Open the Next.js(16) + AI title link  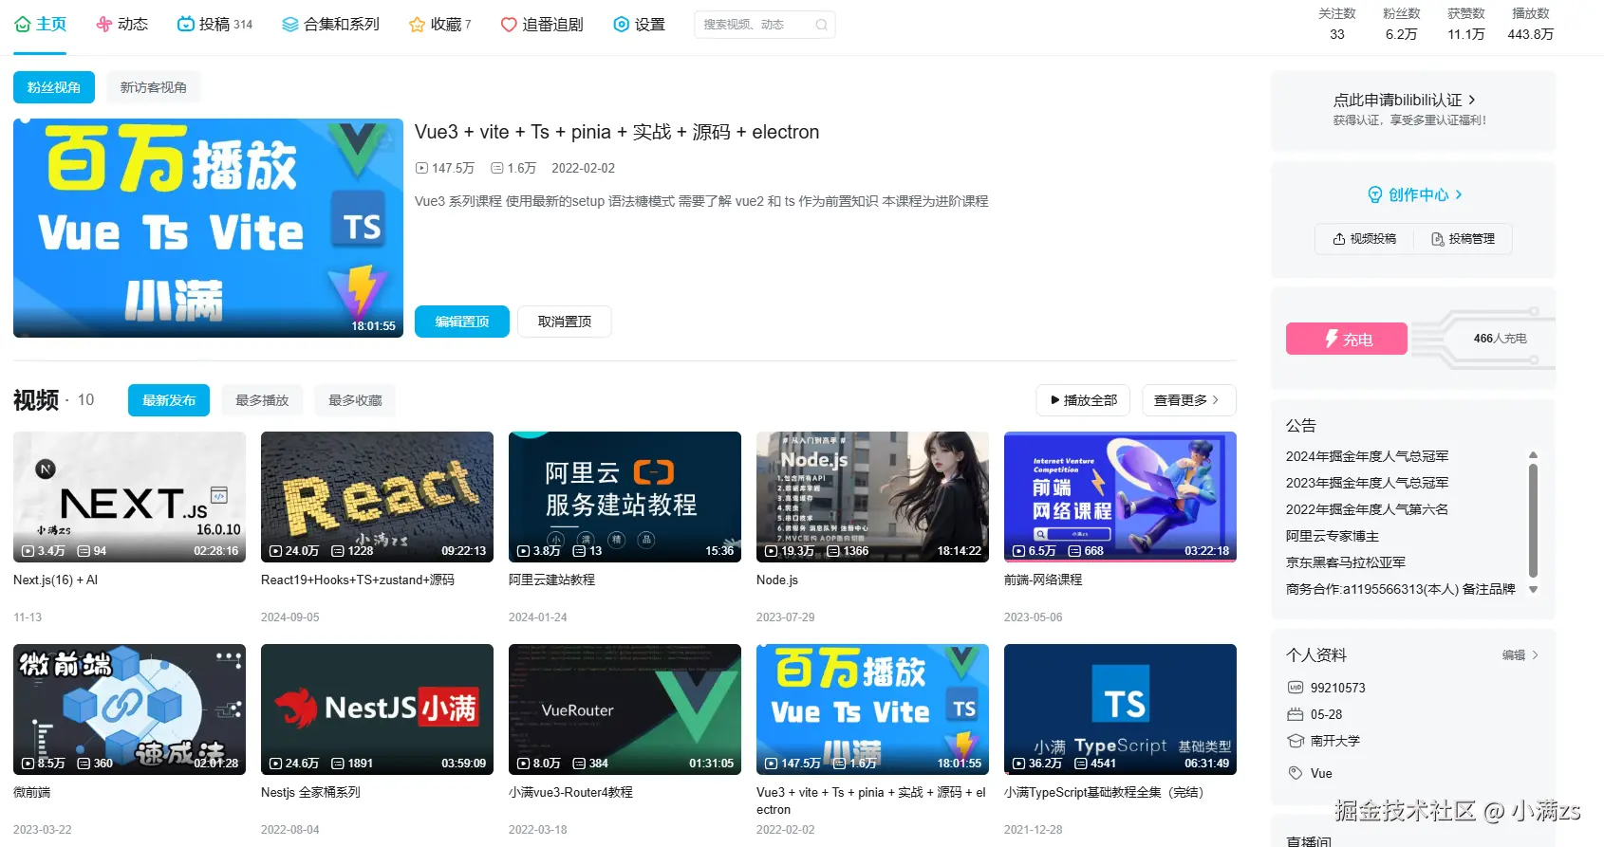pyautogui.click(x=55, y=580)
